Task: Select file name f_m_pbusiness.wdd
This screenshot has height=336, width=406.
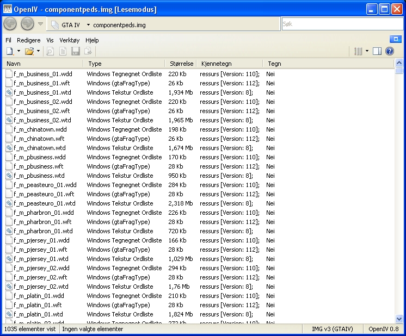Action: pos(40,157)
